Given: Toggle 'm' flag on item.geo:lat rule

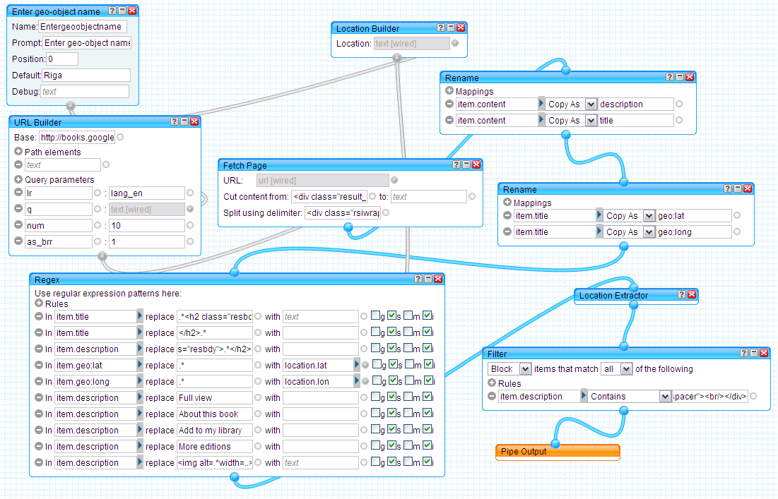Looking at the screenshot, I should click(x=409, y=364).
